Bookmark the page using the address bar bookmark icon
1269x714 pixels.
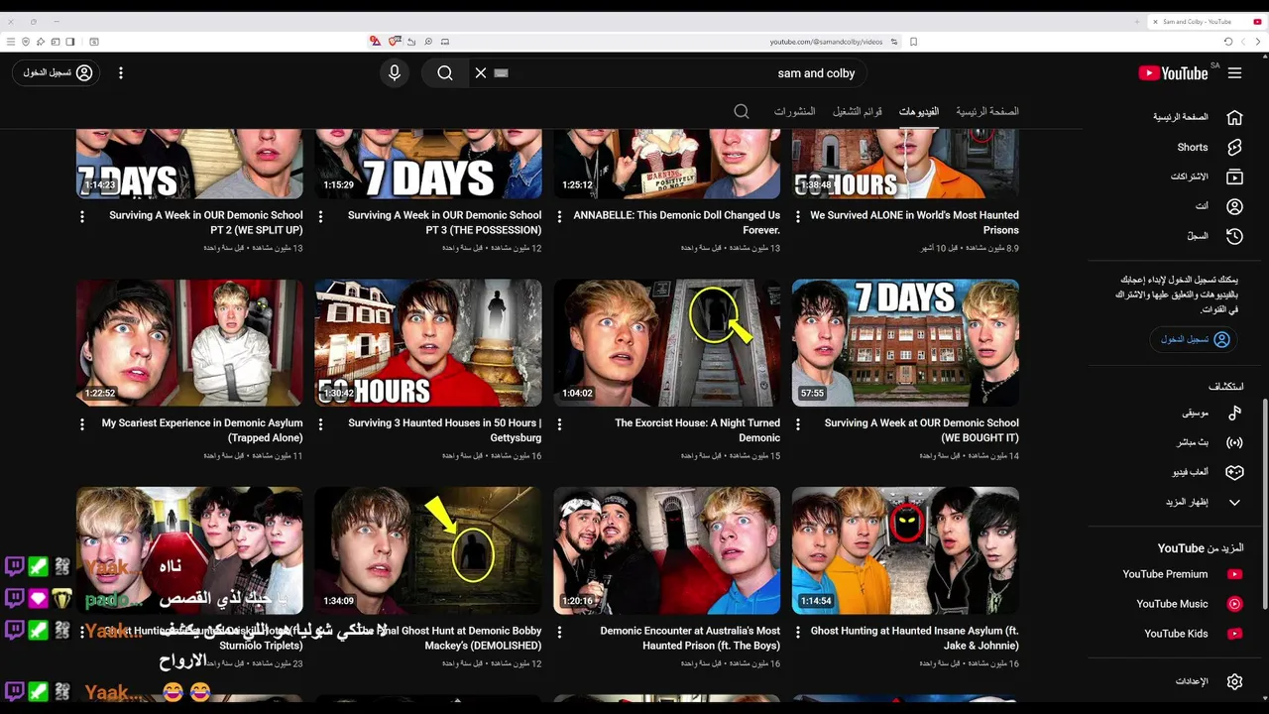click(x=913, y=42)
